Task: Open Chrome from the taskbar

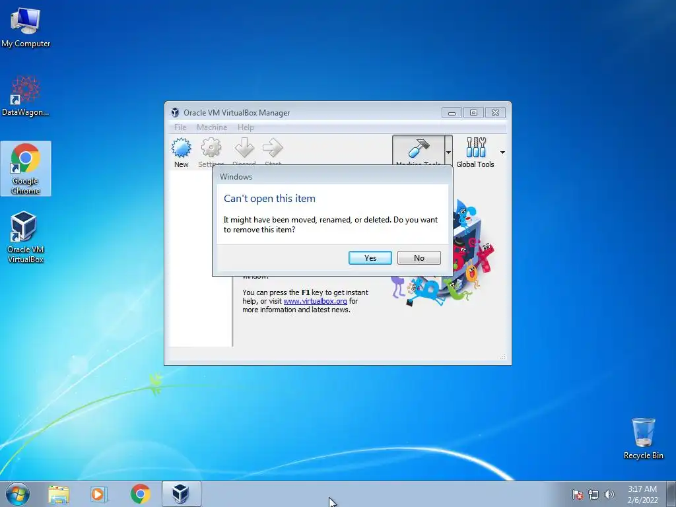Action: click(x=141, y=494)
